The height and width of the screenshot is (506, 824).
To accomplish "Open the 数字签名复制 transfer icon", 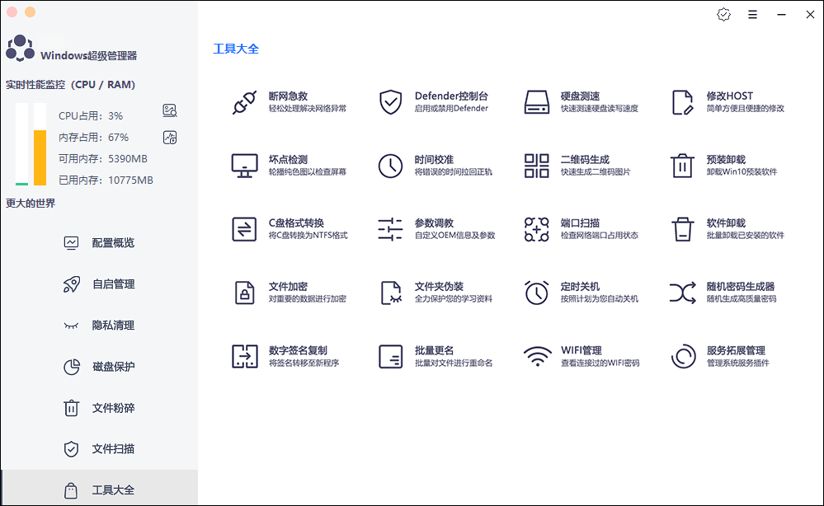I will (x=245, y=356).
